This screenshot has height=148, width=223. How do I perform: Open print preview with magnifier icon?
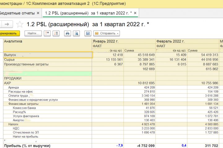77,33
